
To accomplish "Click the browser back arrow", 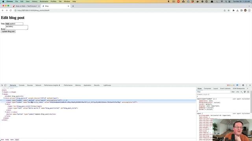I will coord(3,11).
